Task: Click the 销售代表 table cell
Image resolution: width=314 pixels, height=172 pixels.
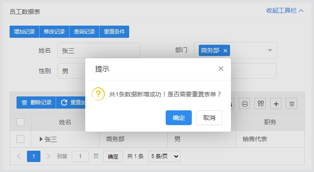Action: [x=270, y=139]
